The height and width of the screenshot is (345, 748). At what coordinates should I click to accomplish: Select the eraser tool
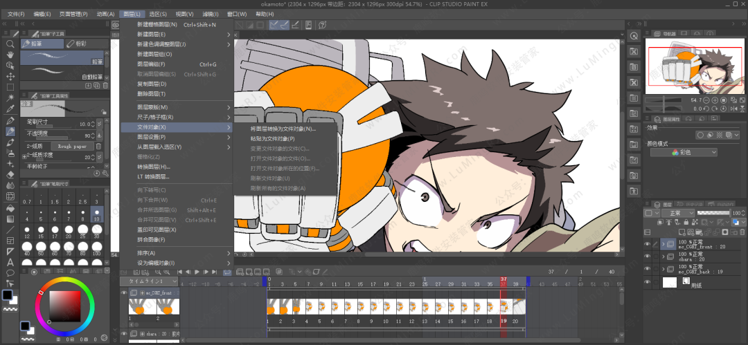click(x=10, y=175)
